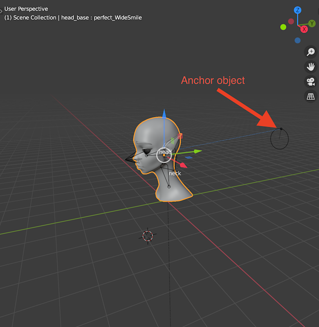This screenshot has width=319, height=327.
Task: Grab the red X move arrow handle
Action: point(183,165)
